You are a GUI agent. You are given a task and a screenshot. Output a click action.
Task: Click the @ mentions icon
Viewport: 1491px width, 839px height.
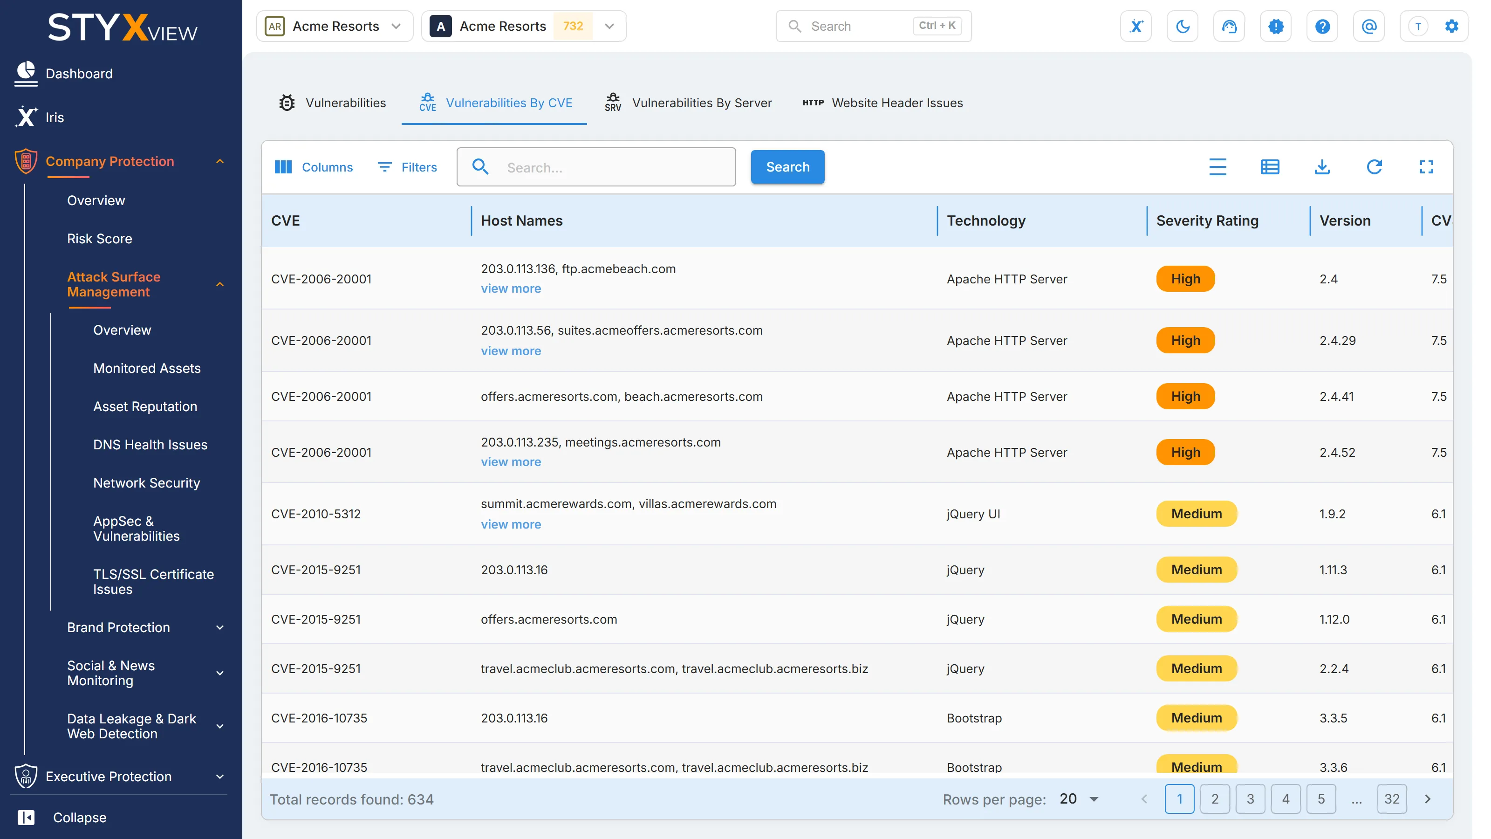point(1369,26)
